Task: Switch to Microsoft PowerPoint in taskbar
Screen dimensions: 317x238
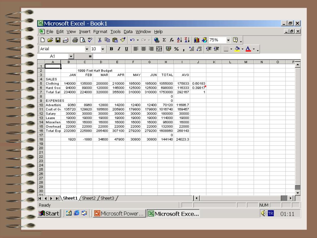Action: tap(119, 214)
